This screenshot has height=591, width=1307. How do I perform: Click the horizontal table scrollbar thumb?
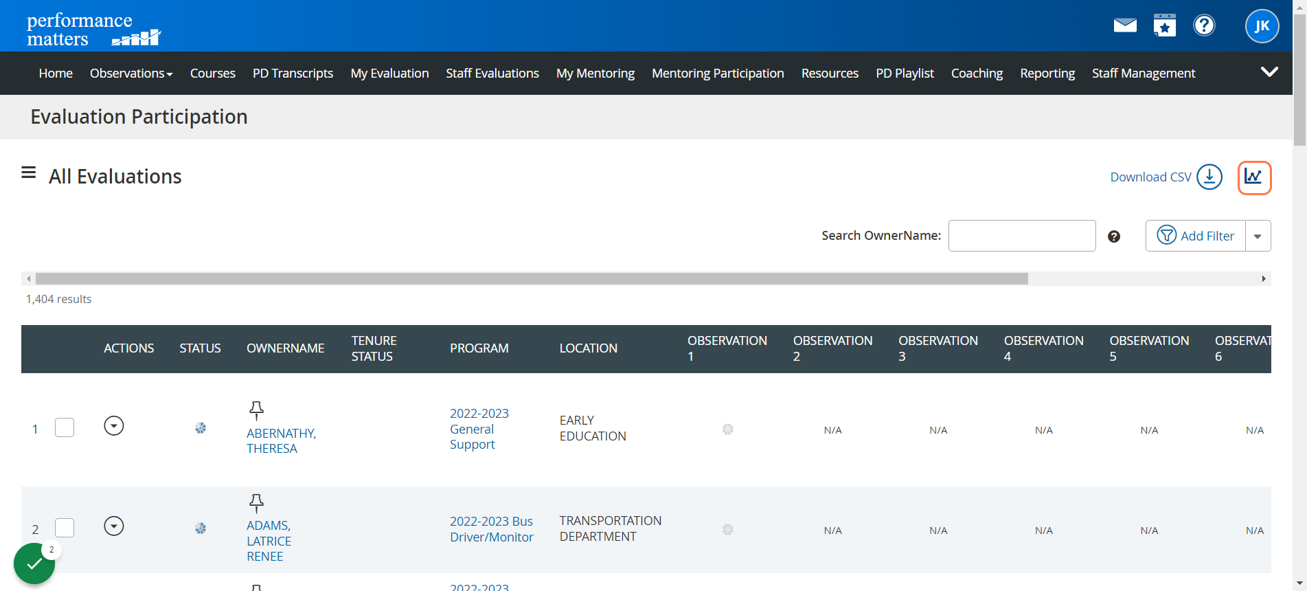[532, 278]
